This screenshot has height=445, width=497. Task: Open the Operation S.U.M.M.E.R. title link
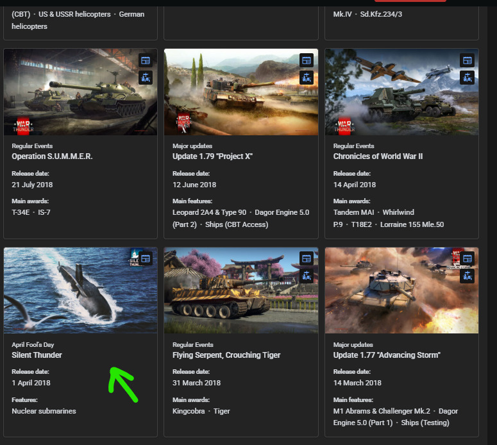click(x=53, y=156)
